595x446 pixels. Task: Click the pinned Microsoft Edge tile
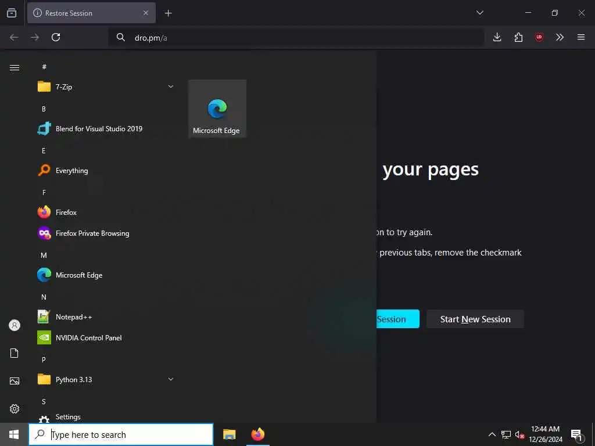(217, 109)
